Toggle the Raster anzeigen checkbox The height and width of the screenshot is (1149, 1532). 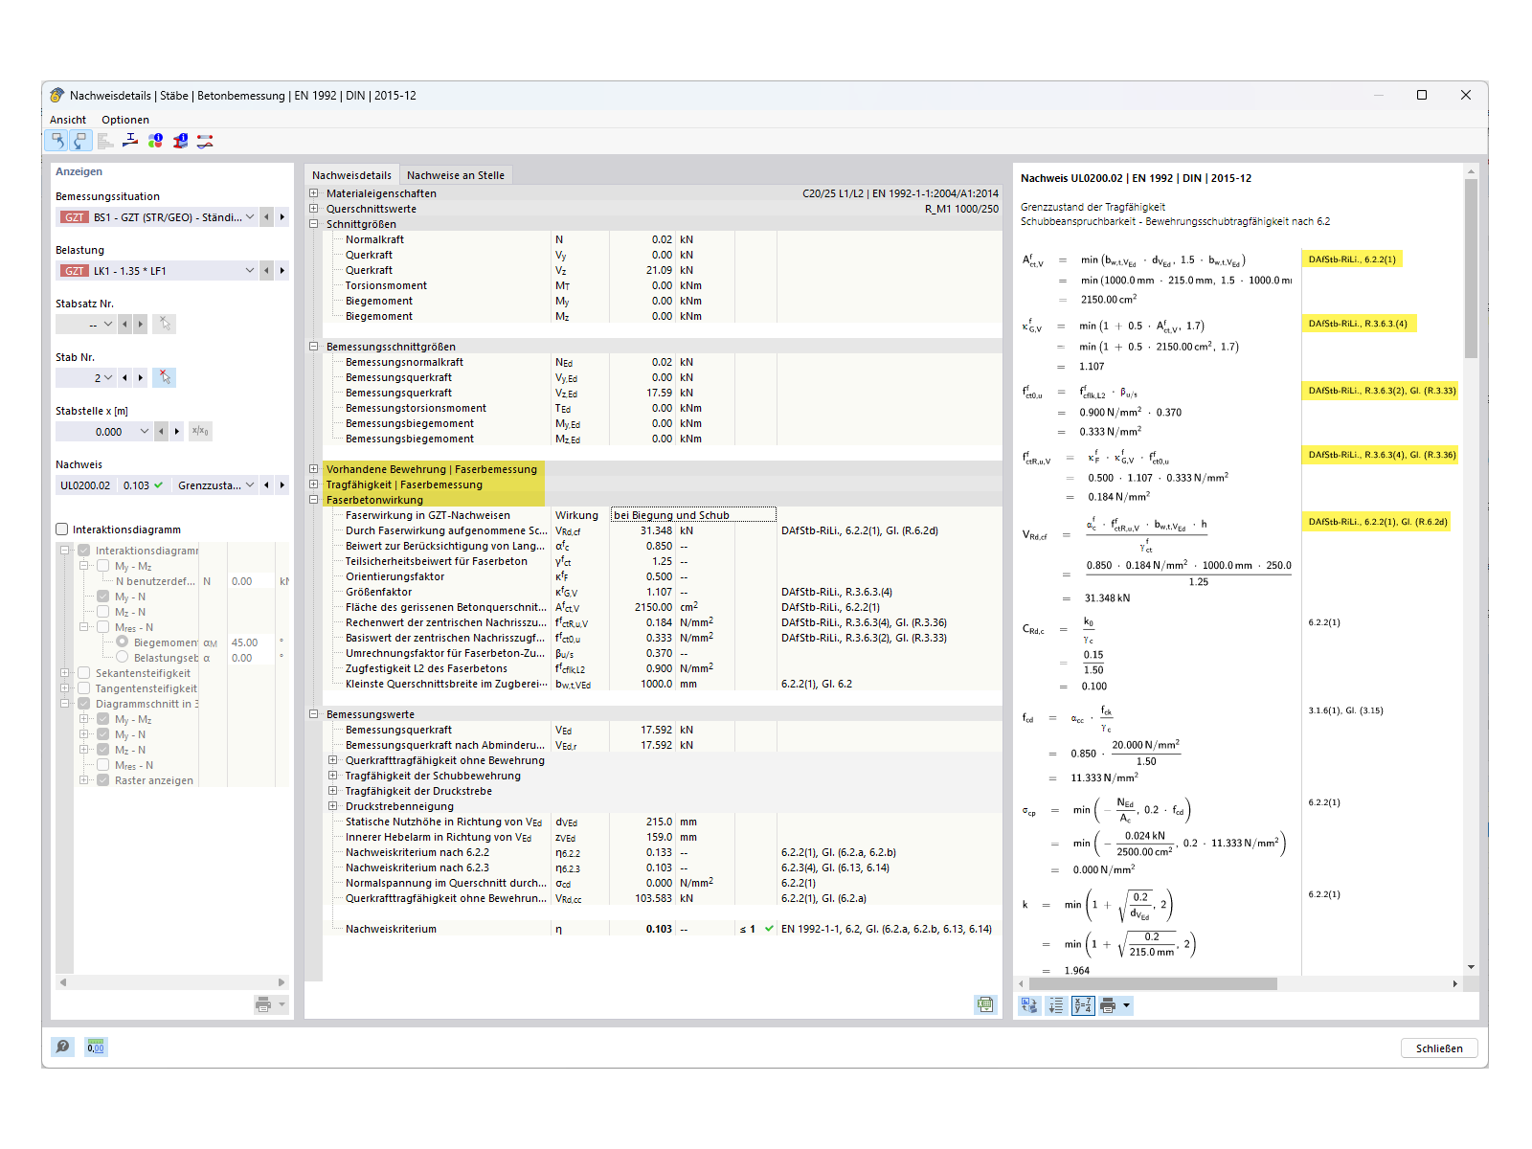tap(102, 780)
